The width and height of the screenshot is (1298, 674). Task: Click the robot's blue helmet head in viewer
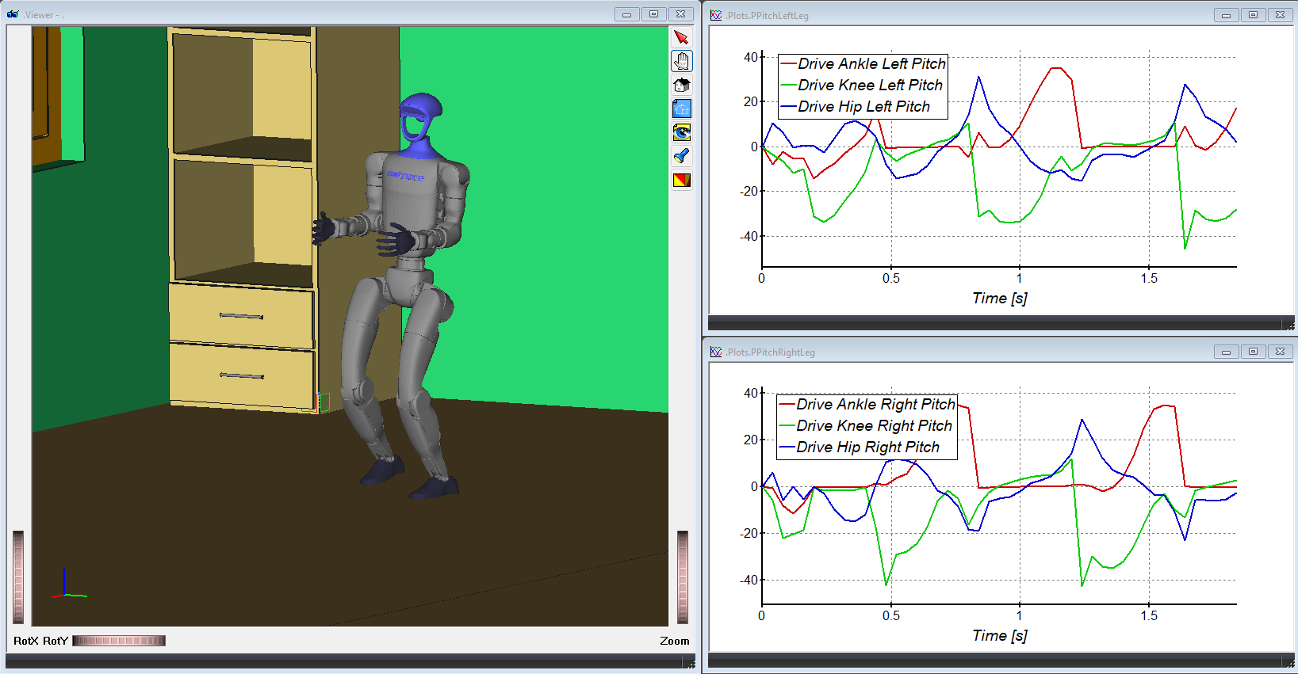pyautogui.click(x=420, y=116)
